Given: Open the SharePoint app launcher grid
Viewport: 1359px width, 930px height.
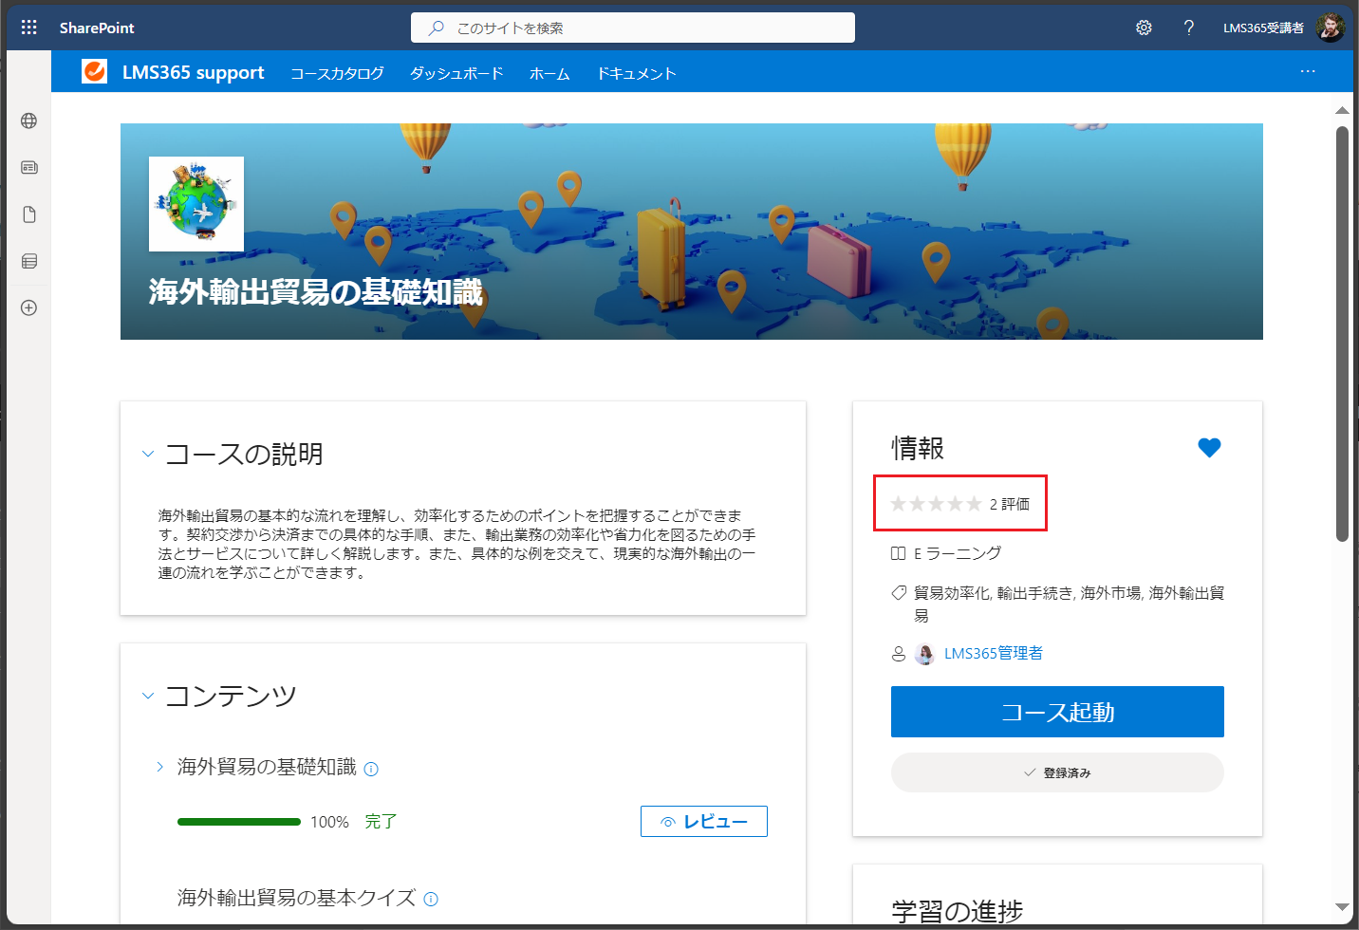Looking at the screenshot, I should pos(29,28).
